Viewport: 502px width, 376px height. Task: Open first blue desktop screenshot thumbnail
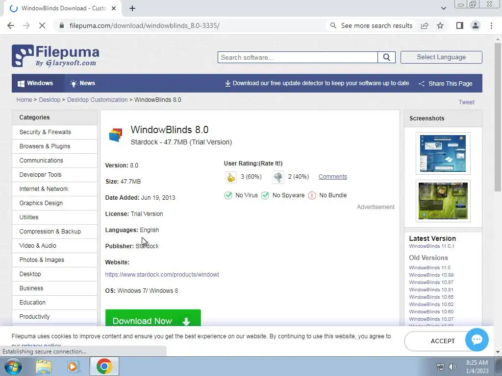point(443,153)
